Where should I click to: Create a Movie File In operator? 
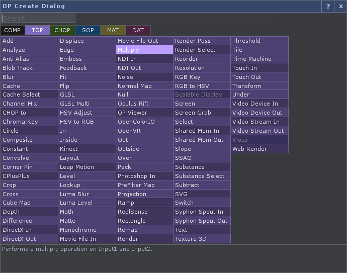[x=87, y=239]
